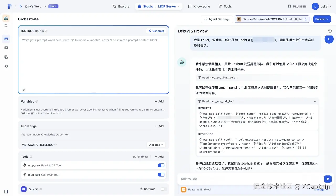The image size is (336, 196).
Task: Enable the Vision toggle switch
Action: coord(164,189)
